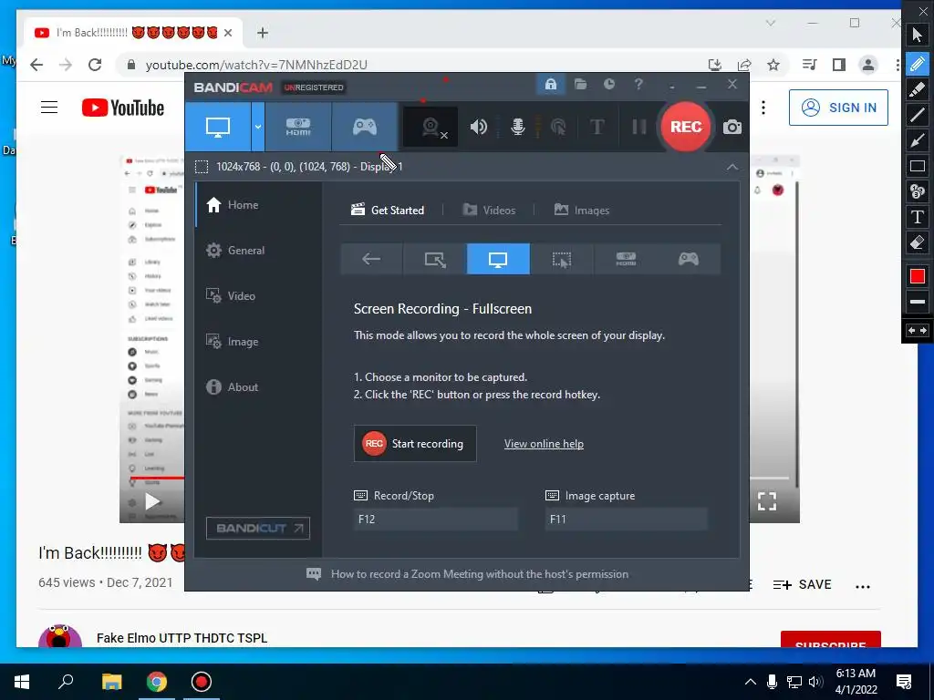The width and height of the screenshot is (934, 700).
Task: Reload the page in Chrome
Action: [95, 65]
